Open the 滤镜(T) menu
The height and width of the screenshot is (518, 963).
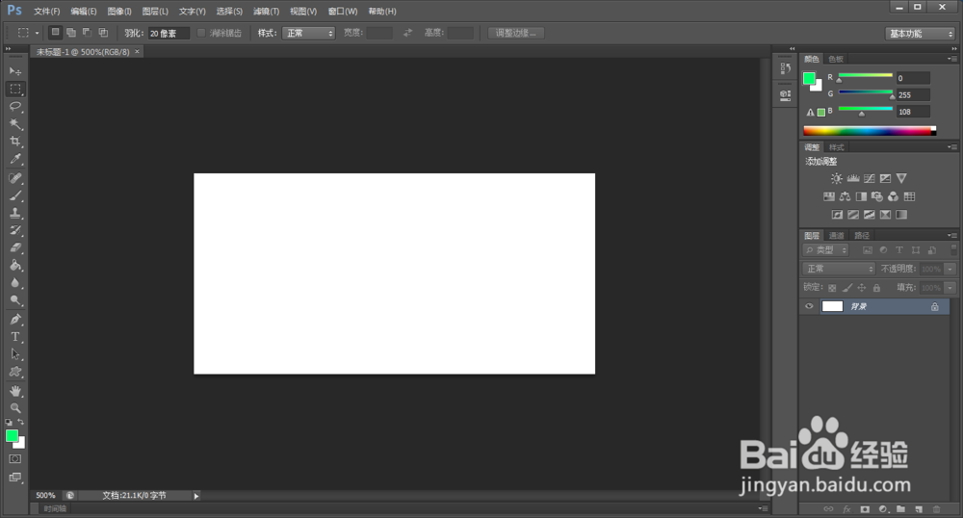[266, 11]
